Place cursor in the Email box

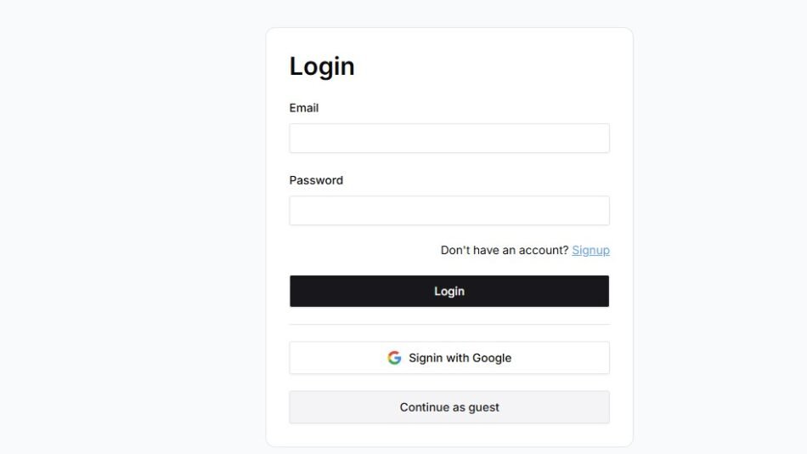(x=449, y=139)
